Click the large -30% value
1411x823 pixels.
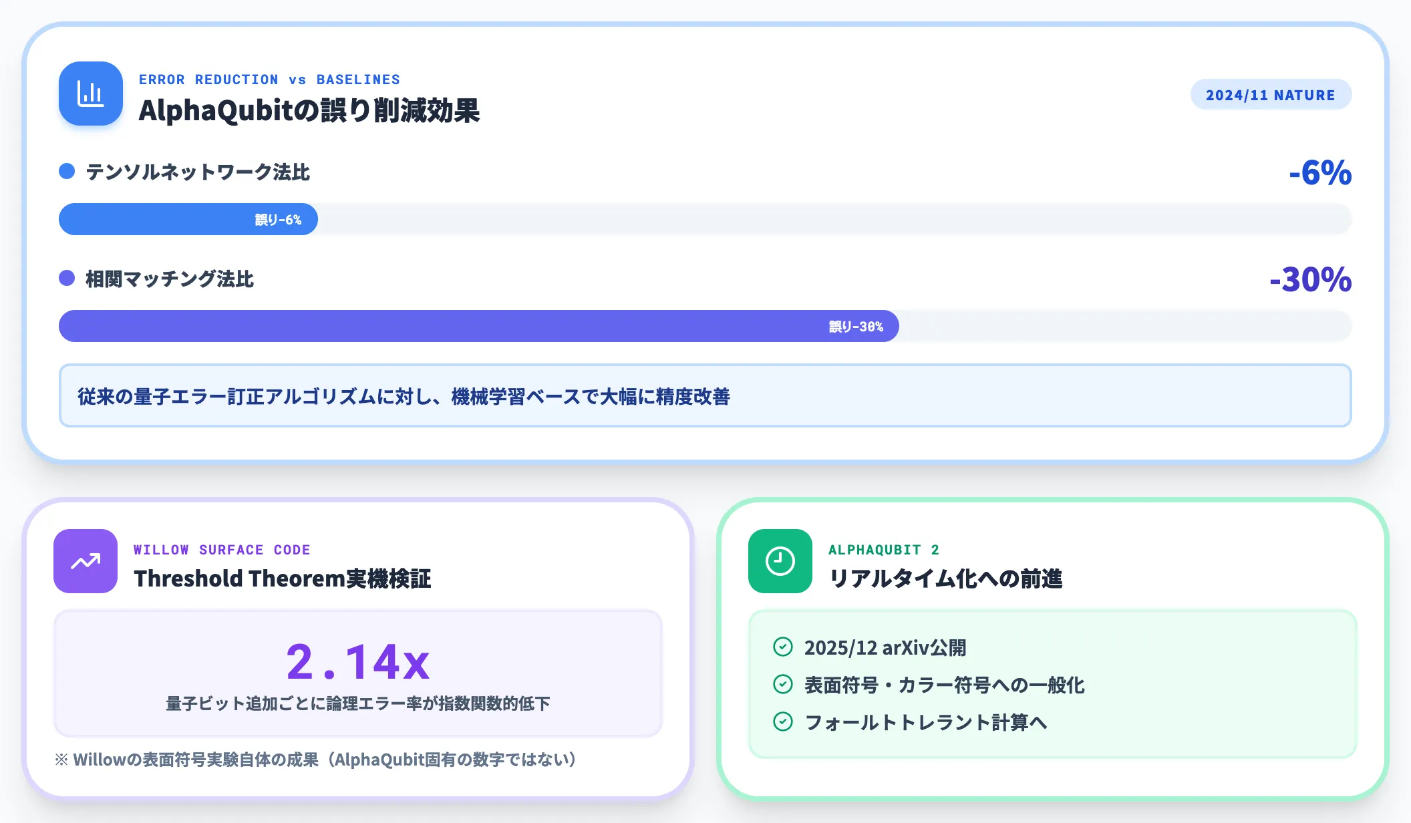click(x=1311, y=279)
